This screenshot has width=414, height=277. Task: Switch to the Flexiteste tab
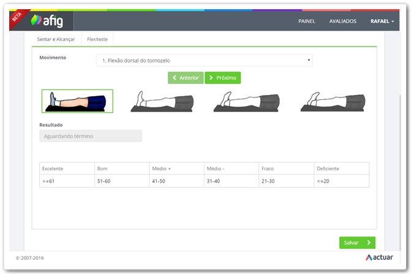(x=97, y=39)
